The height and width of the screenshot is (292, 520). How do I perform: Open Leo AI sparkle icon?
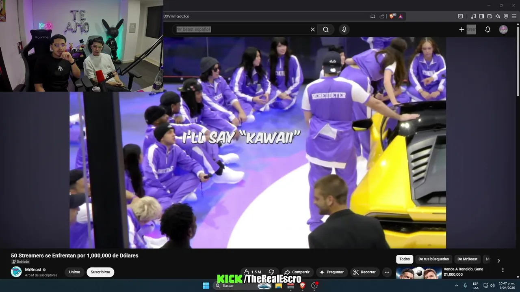click(498, 16)
